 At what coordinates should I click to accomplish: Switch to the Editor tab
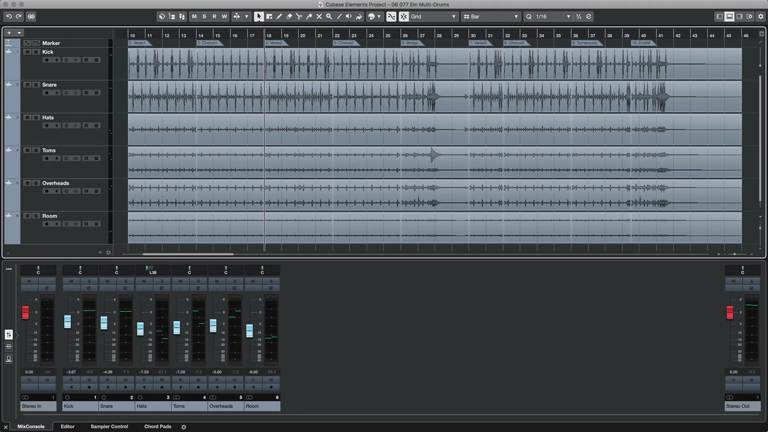pos(67,426)
